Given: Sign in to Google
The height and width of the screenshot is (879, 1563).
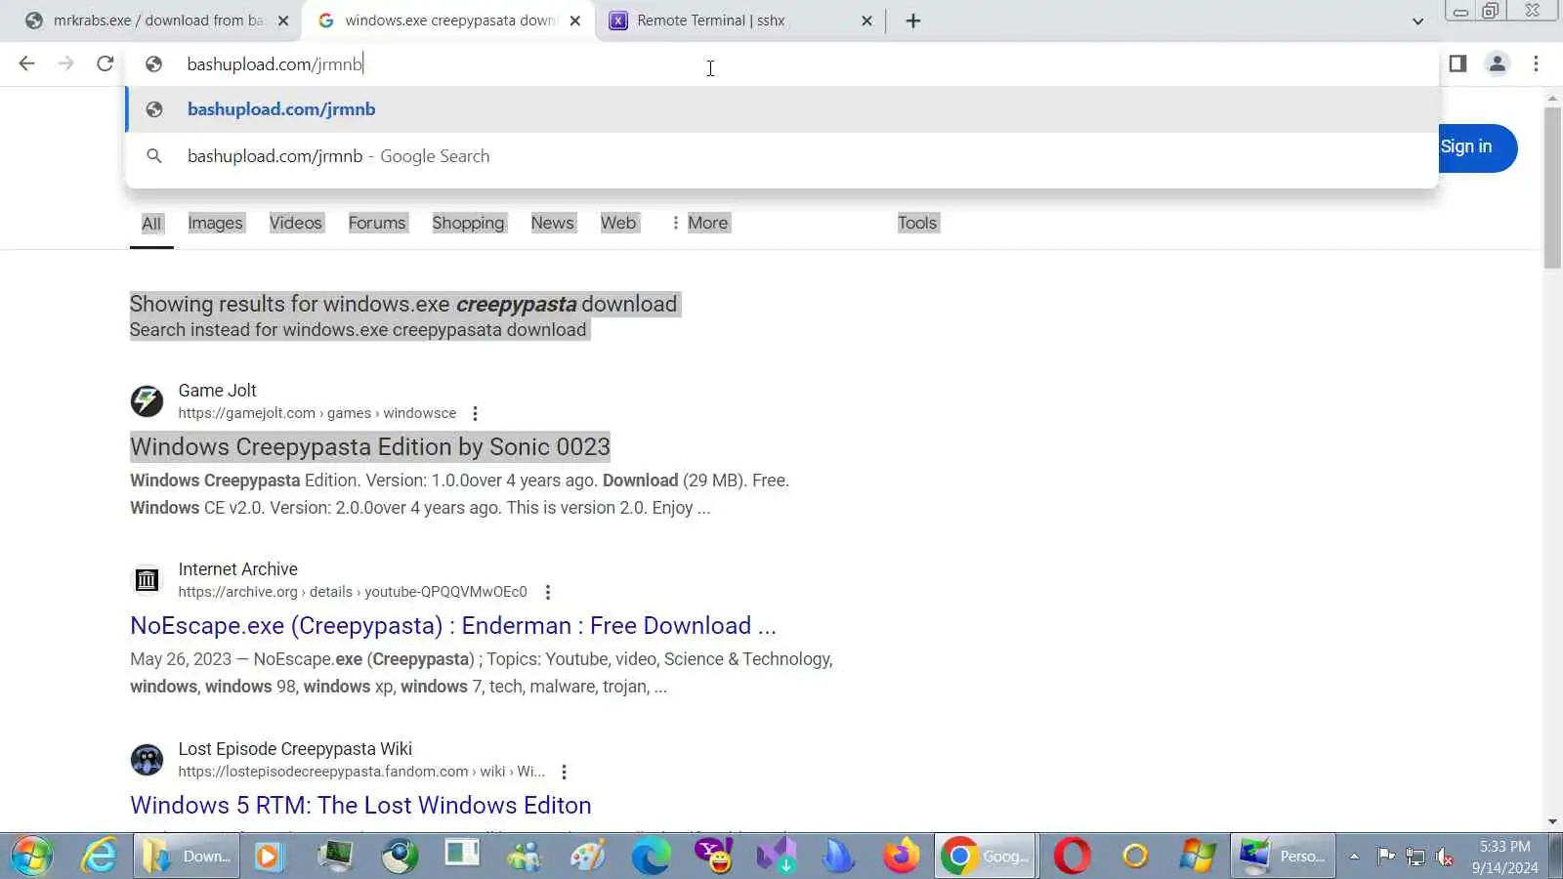Looking at the screenshot, I should click(1473, 147).
